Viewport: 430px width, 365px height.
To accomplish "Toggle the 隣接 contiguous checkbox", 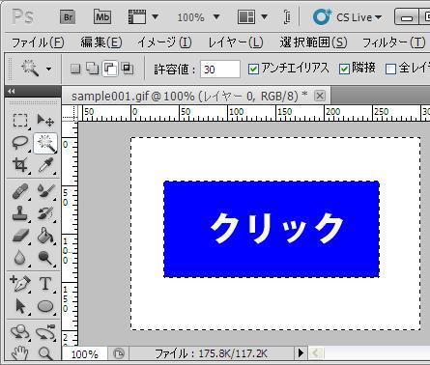I will point(344,69).
